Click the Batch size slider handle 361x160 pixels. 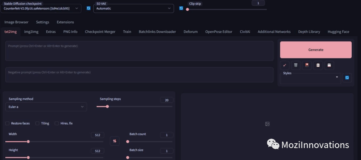(128, 157)
